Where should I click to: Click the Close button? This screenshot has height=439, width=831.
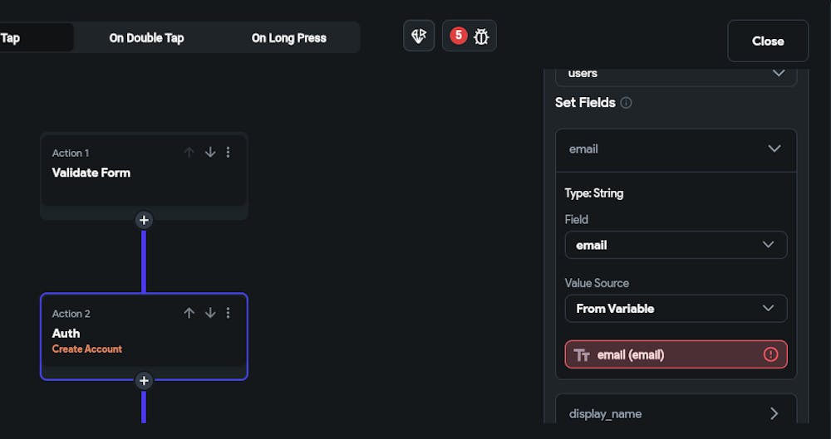(x=768, y=41)
